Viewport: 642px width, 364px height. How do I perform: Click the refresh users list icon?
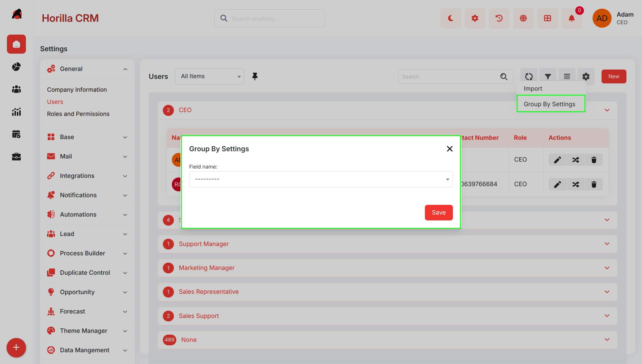(529, 76)
